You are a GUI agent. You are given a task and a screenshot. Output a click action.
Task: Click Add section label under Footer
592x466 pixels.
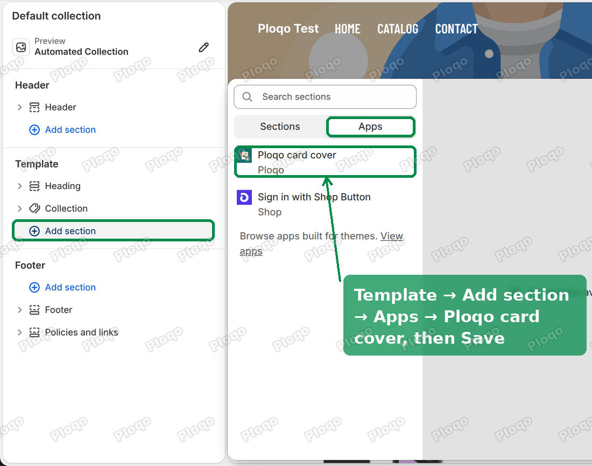coord(70,287)
